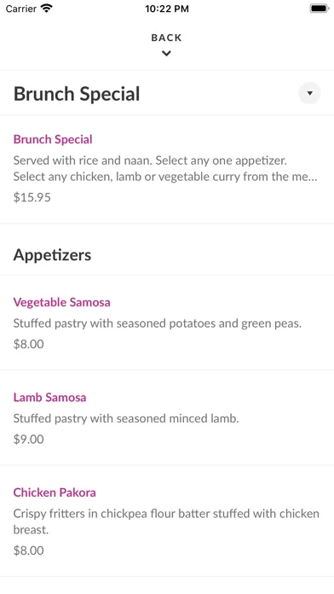Tap the Lamb Samosa description text
This screenshot has height=594, width=334.
(x=126, y=418)
